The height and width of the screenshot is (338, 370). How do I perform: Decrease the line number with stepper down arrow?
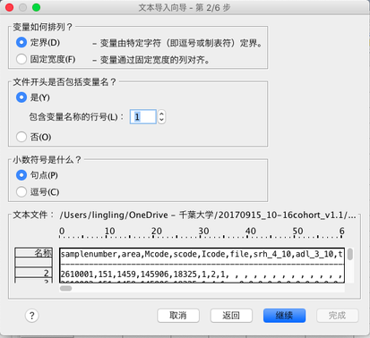(161, 120)
